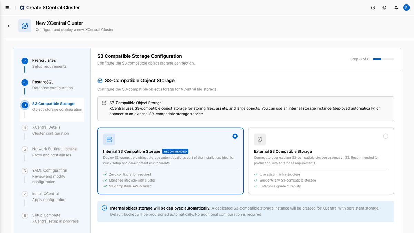
Task: Click the shield icon on External S3 card
Action: tap(260, 139)
